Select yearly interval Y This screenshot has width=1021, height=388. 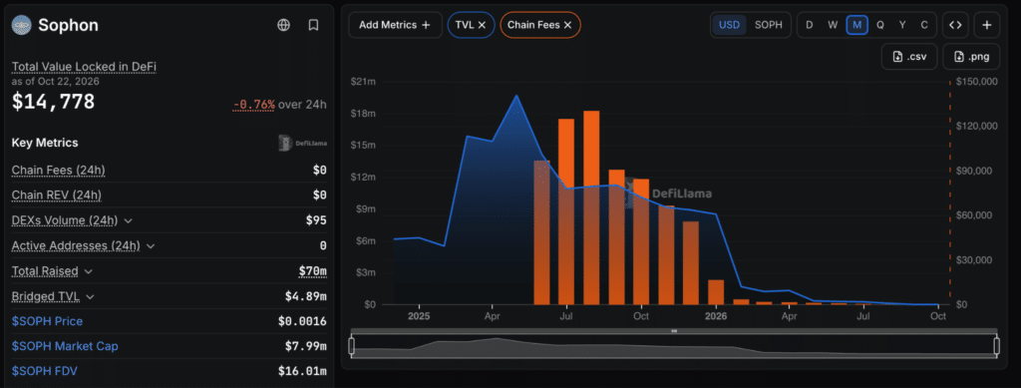902,25
